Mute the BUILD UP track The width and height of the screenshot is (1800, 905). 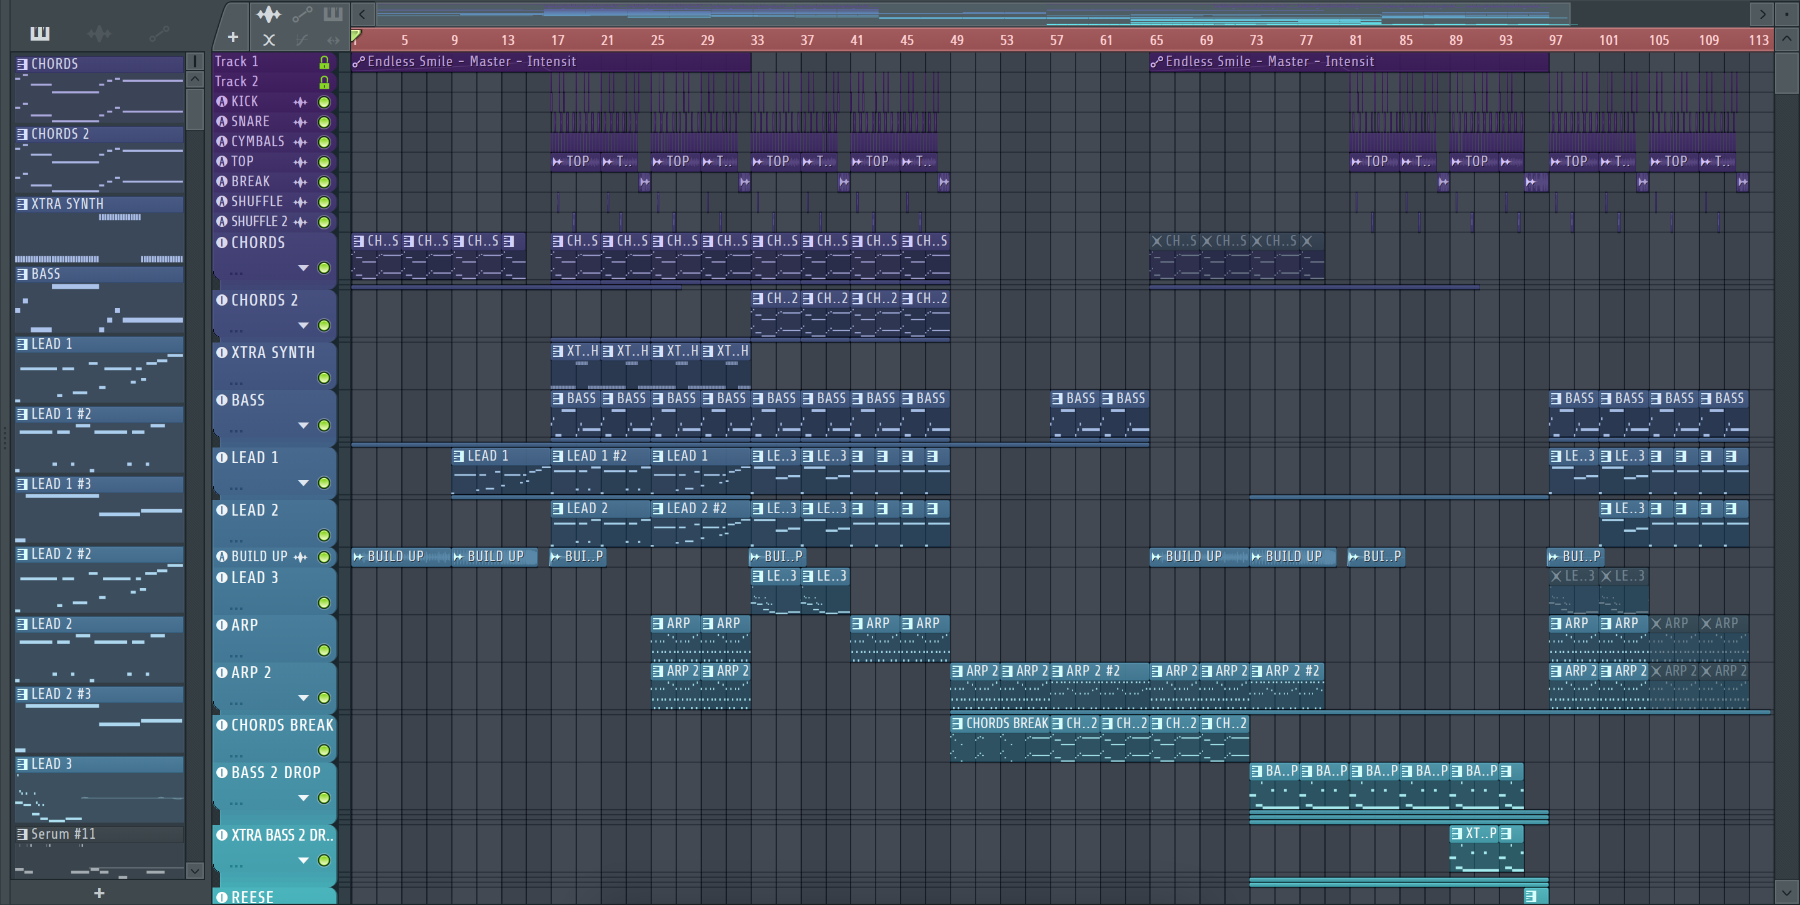click(x=324, y=557)
